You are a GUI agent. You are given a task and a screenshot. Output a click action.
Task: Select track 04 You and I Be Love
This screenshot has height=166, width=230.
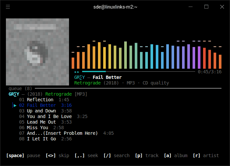(53, 116)
